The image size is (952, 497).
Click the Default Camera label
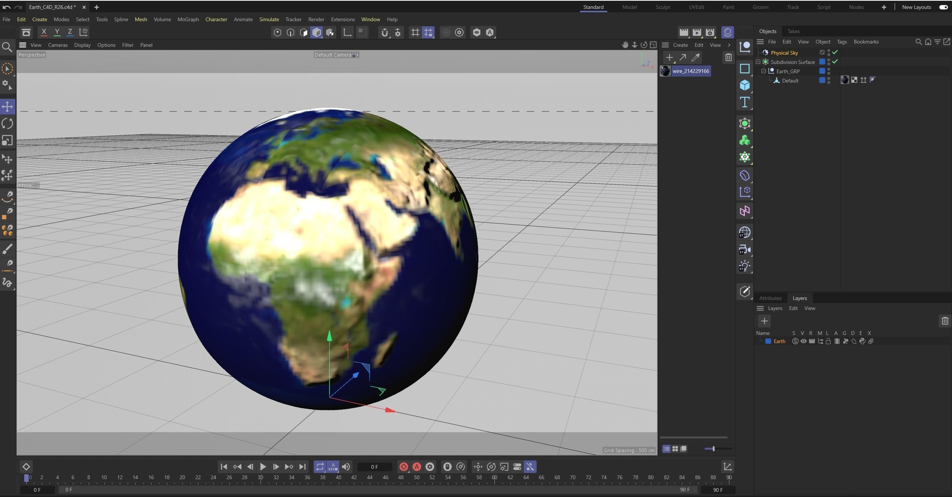(333, 55)
